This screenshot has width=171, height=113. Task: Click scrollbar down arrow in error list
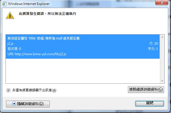click(x=162, y=81)
